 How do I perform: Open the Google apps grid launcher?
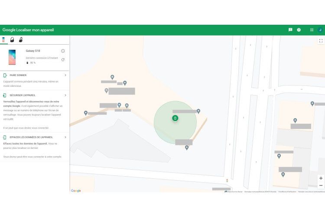[x=312, y=30]
